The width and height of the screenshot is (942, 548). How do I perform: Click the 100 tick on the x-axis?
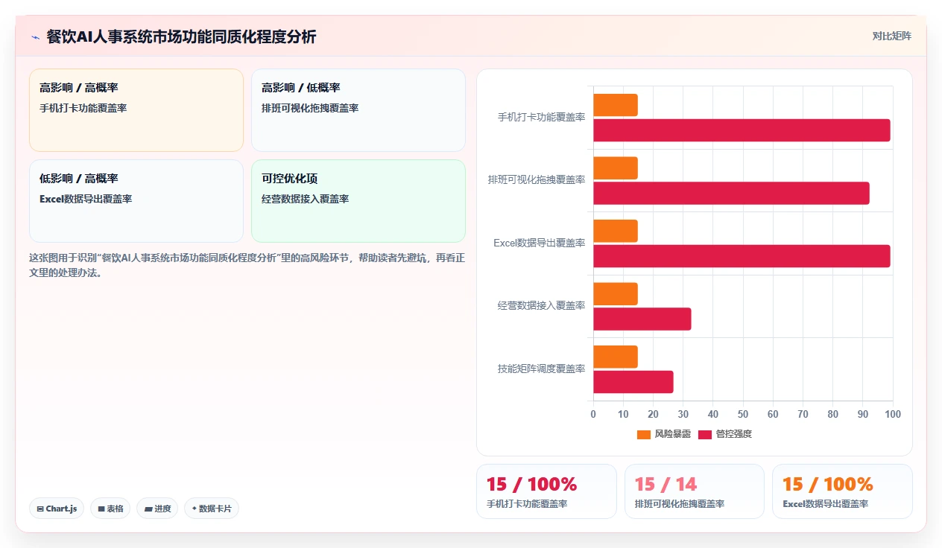893,414
